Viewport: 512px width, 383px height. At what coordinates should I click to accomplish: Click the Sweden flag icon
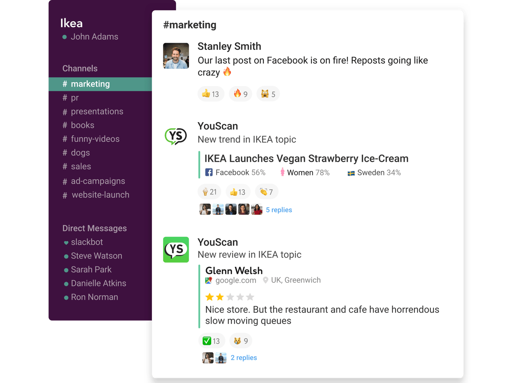(350, 173)
